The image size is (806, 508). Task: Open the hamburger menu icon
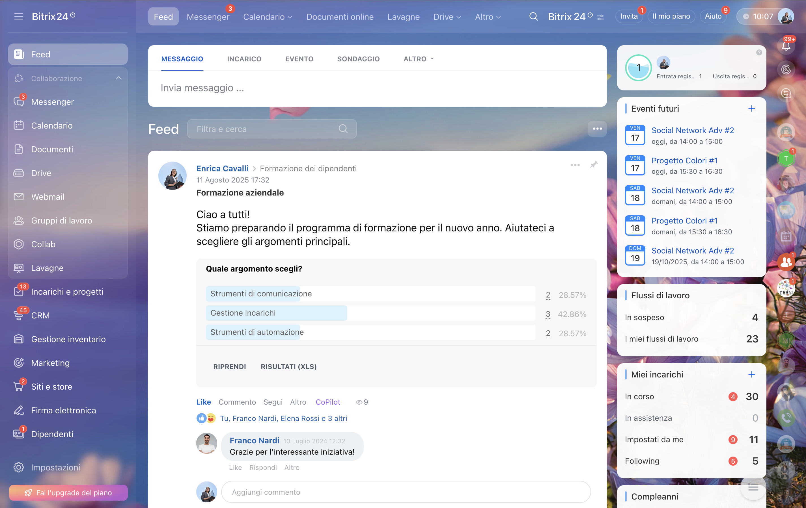[19, 16]
